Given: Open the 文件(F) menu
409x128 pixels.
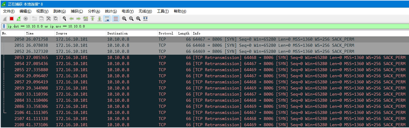Looking at the screenshot, I should tap(9, 11).
